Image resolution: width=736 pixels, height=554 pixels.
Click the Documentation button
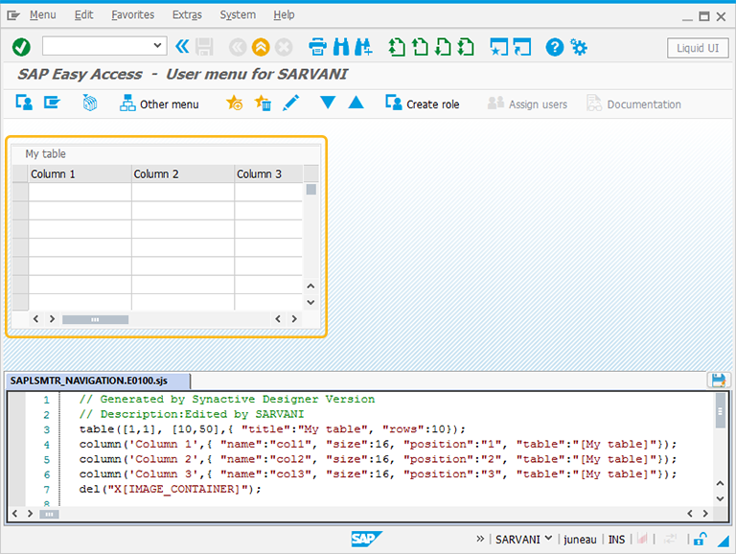point(633,104)
